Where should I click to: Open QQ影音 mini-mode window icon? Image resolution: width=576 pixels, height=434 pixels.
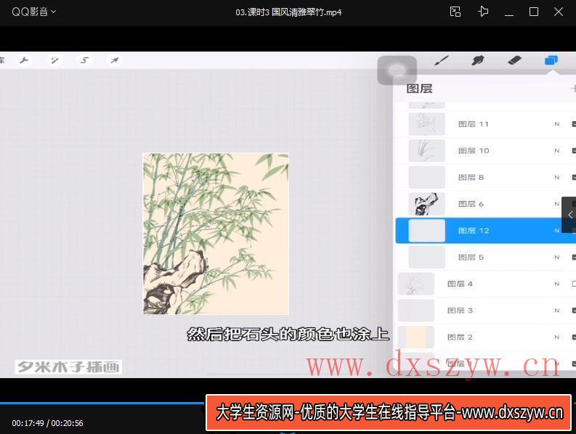(455, 12)
